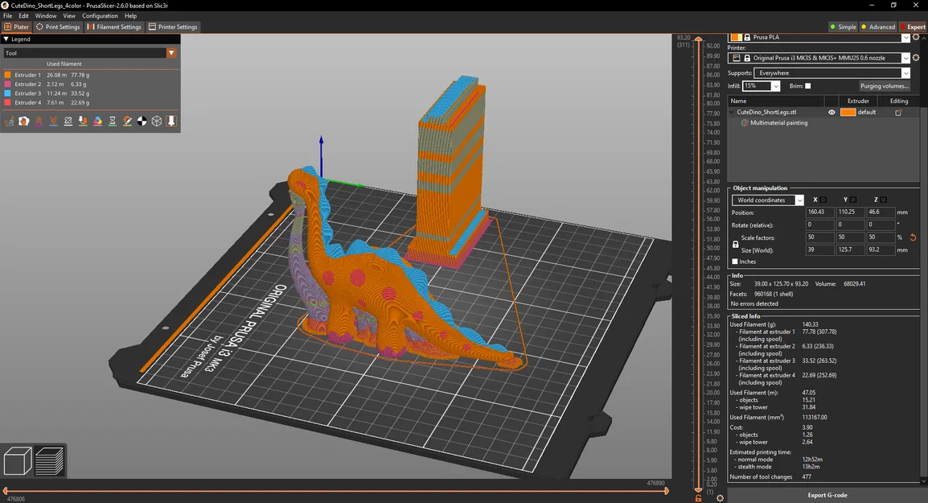Viewport: 928px width, 503px height.
Task: Click the X axis mirror icon
Action: click(823, 200)
